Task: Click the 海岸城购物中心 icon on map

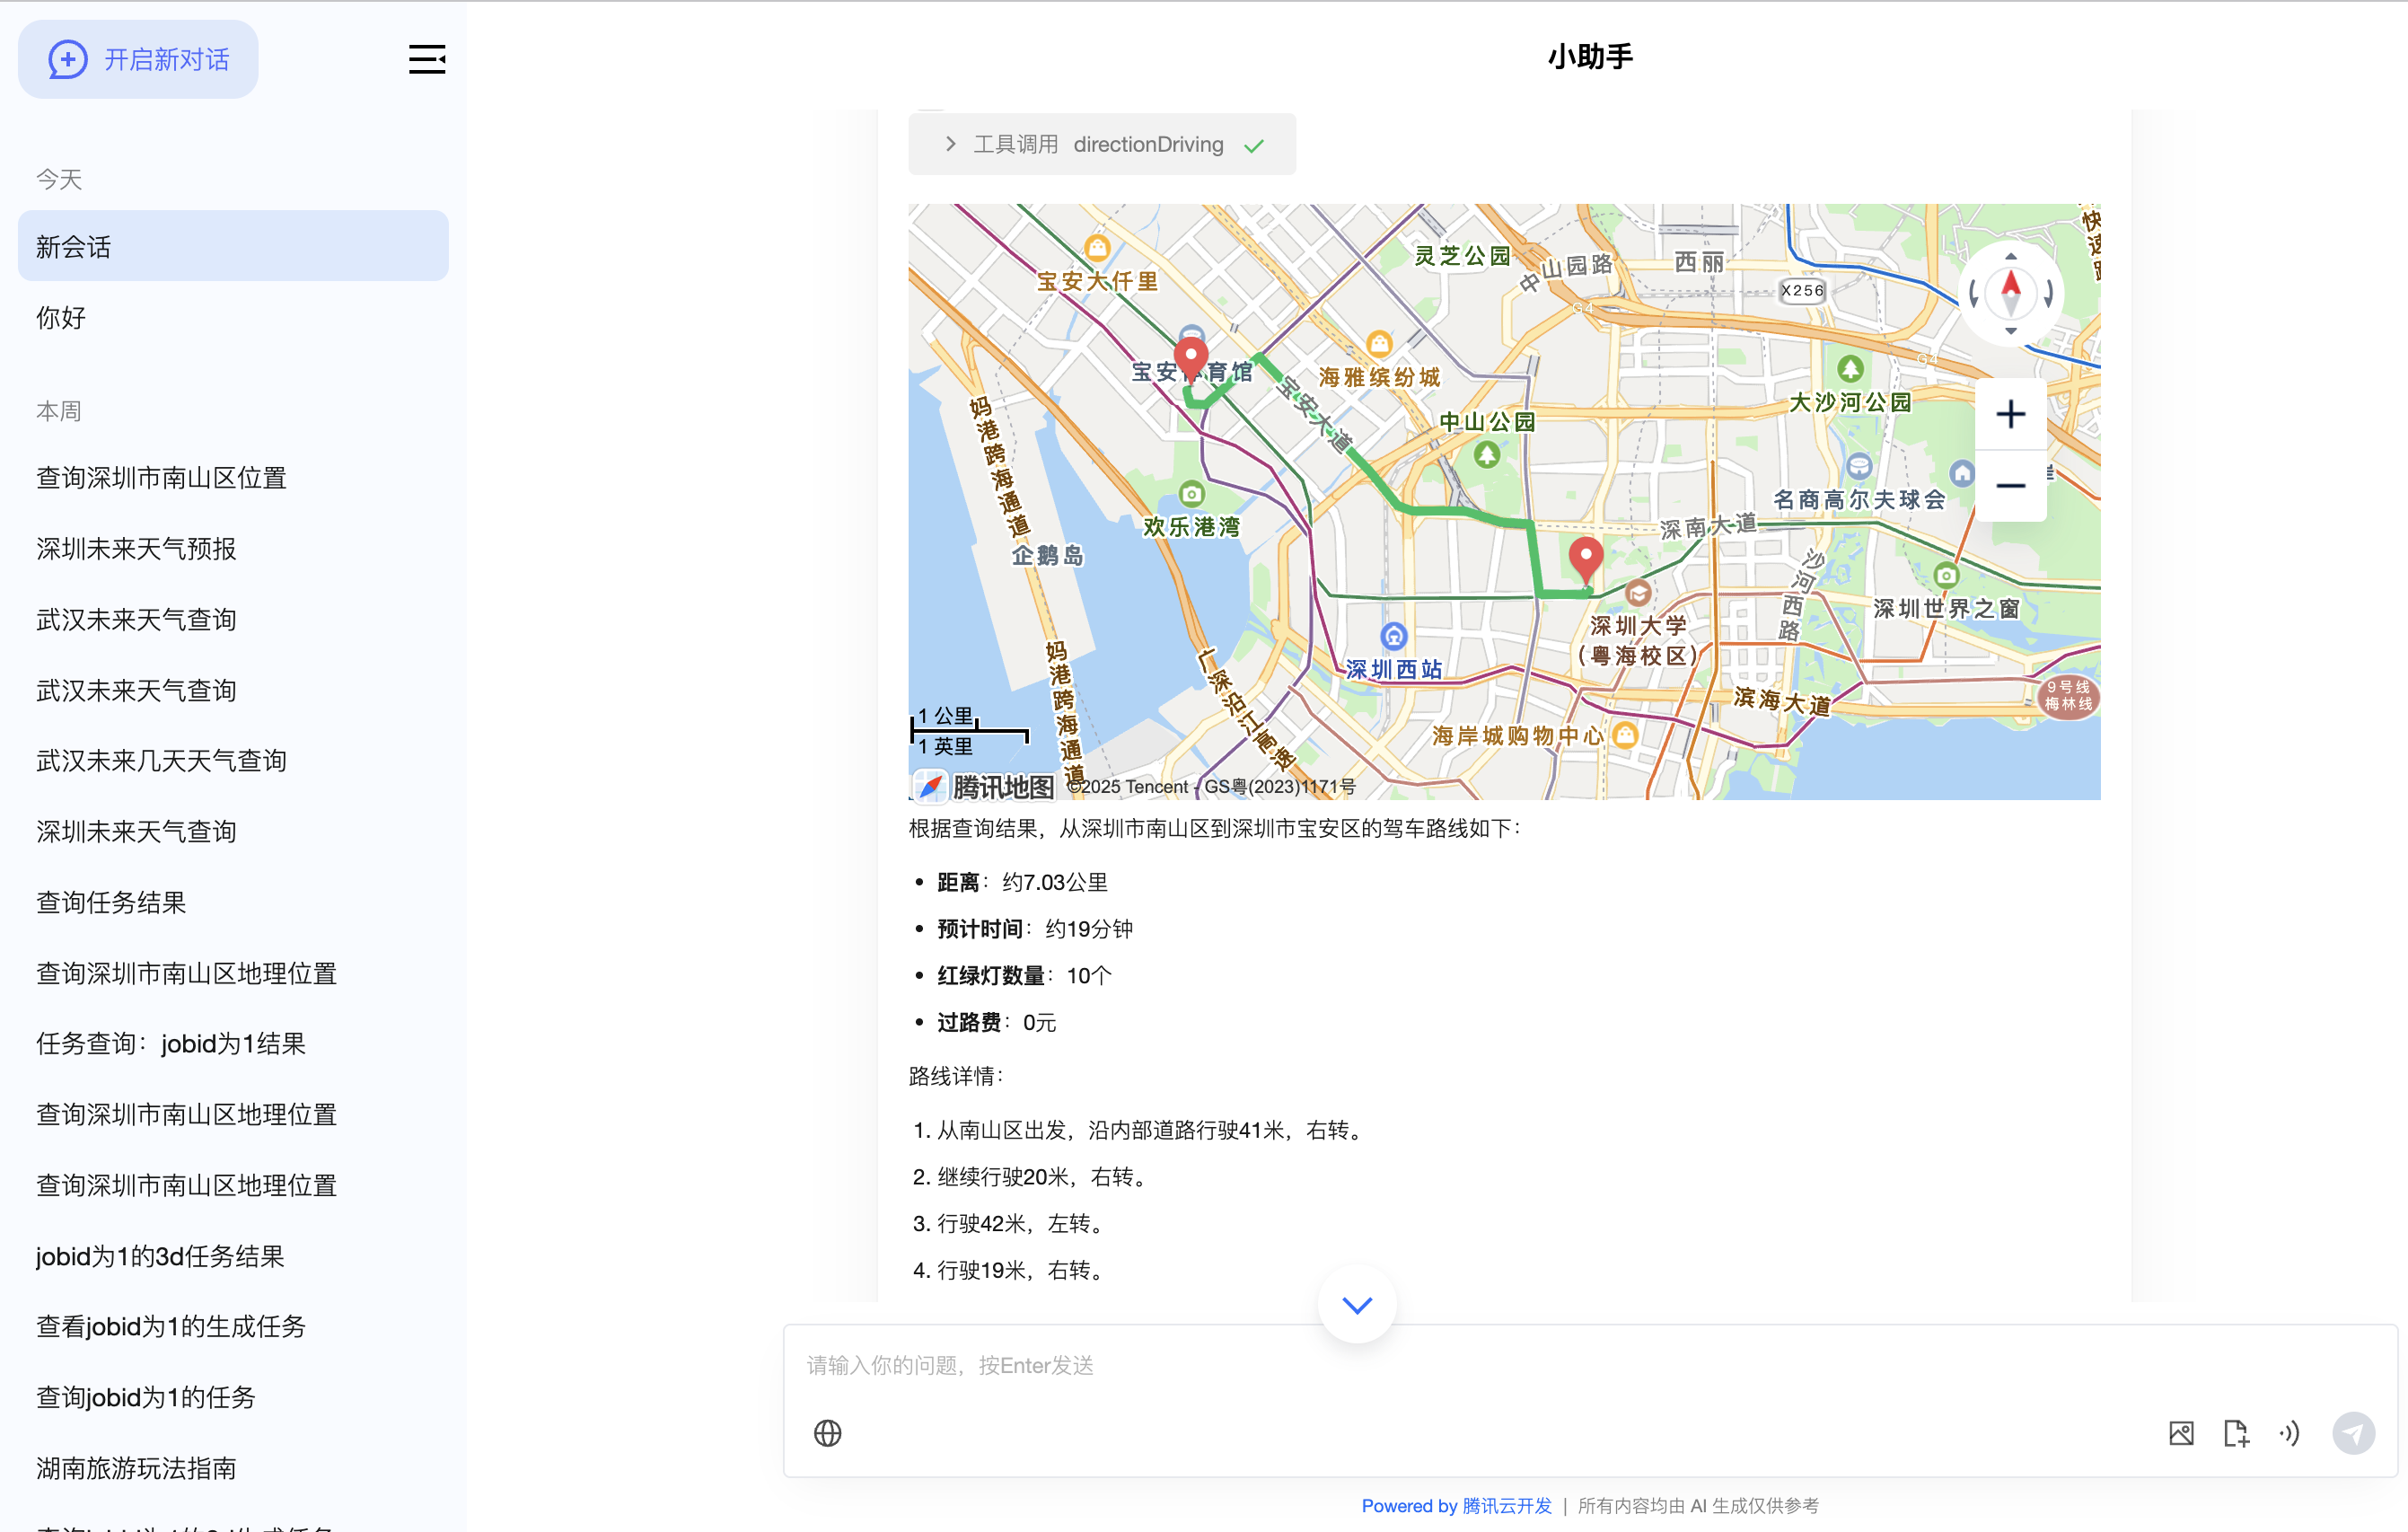Action: tap(1625, 735)
